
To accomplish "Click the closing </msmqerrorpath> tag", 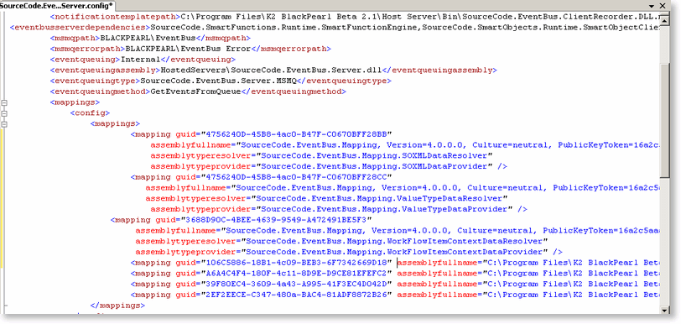I will click(291, 49).
